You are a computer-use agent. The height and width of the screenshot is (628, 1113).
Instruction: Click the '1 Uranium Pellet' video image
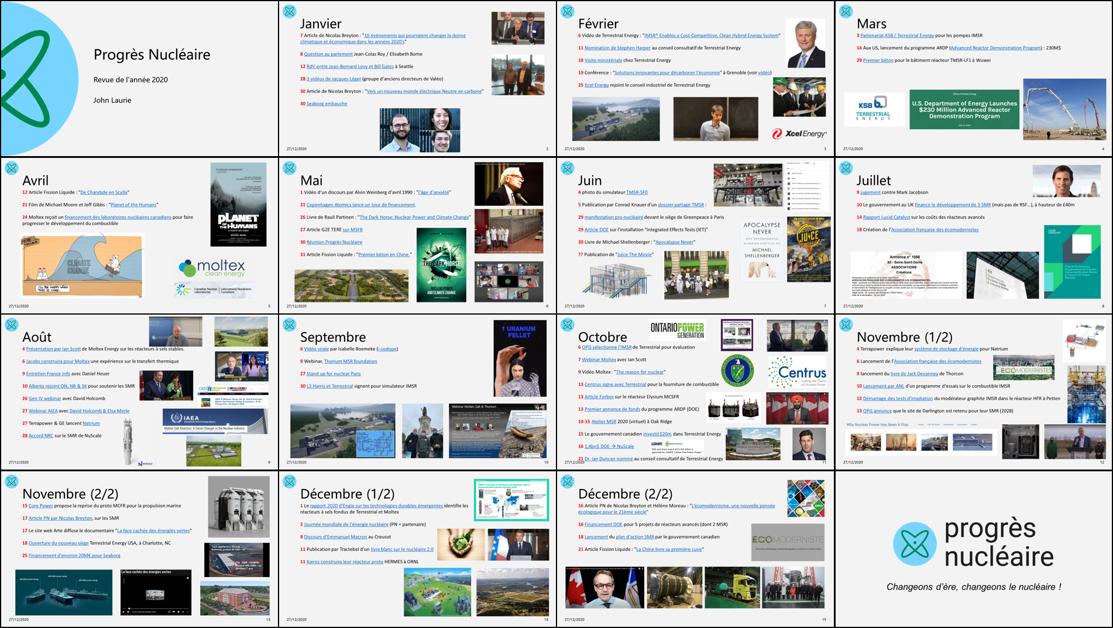point(520,359)
